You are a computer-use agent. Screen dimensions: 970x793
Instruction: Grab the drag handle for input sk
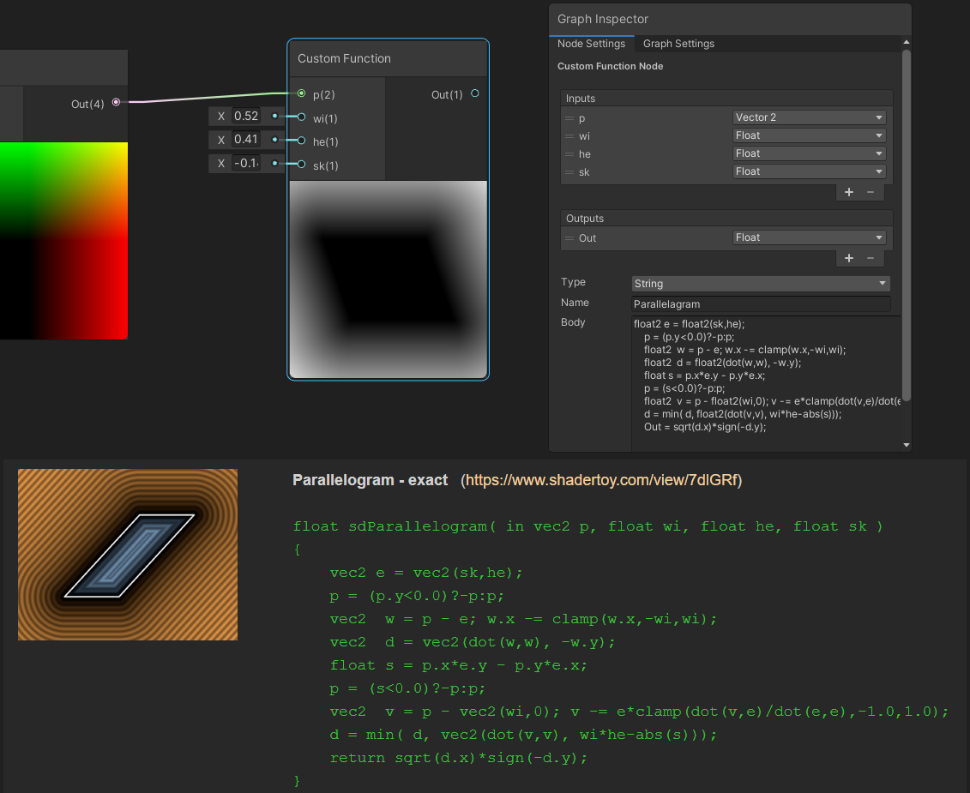pyautogui.click(x=569, y=172)
